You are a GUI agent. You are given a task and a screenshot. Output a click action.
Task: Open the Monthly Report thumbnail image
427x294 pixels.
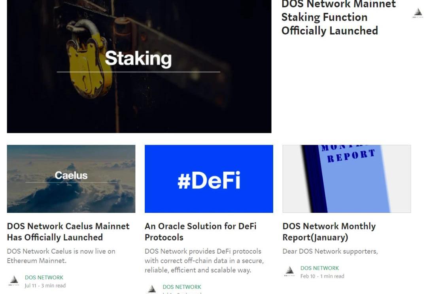point(347,179)
